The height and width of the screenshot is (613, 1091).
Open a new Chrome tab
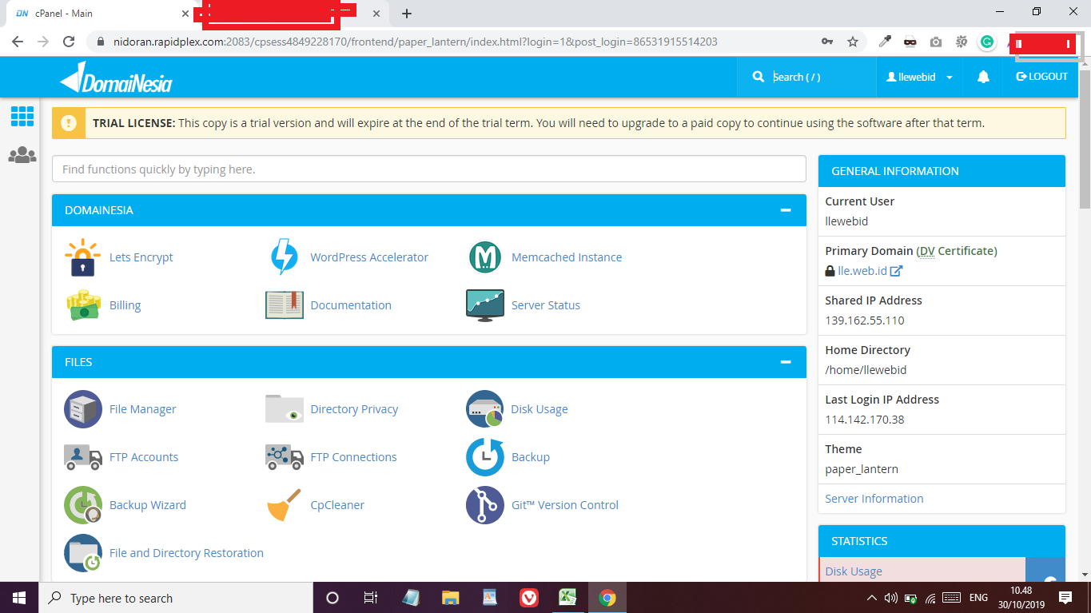click(407, 14)
